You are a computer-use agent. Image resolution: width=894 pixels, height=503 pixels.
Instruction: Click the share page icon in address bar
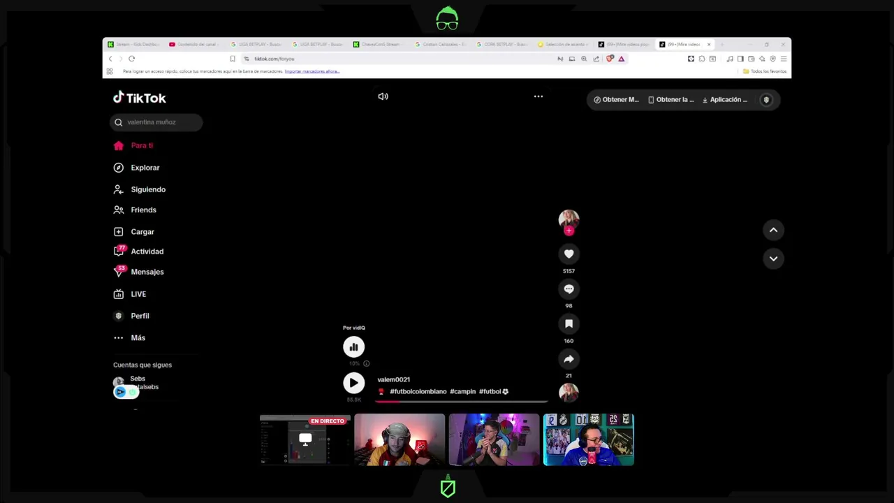[x=596, y=59]
